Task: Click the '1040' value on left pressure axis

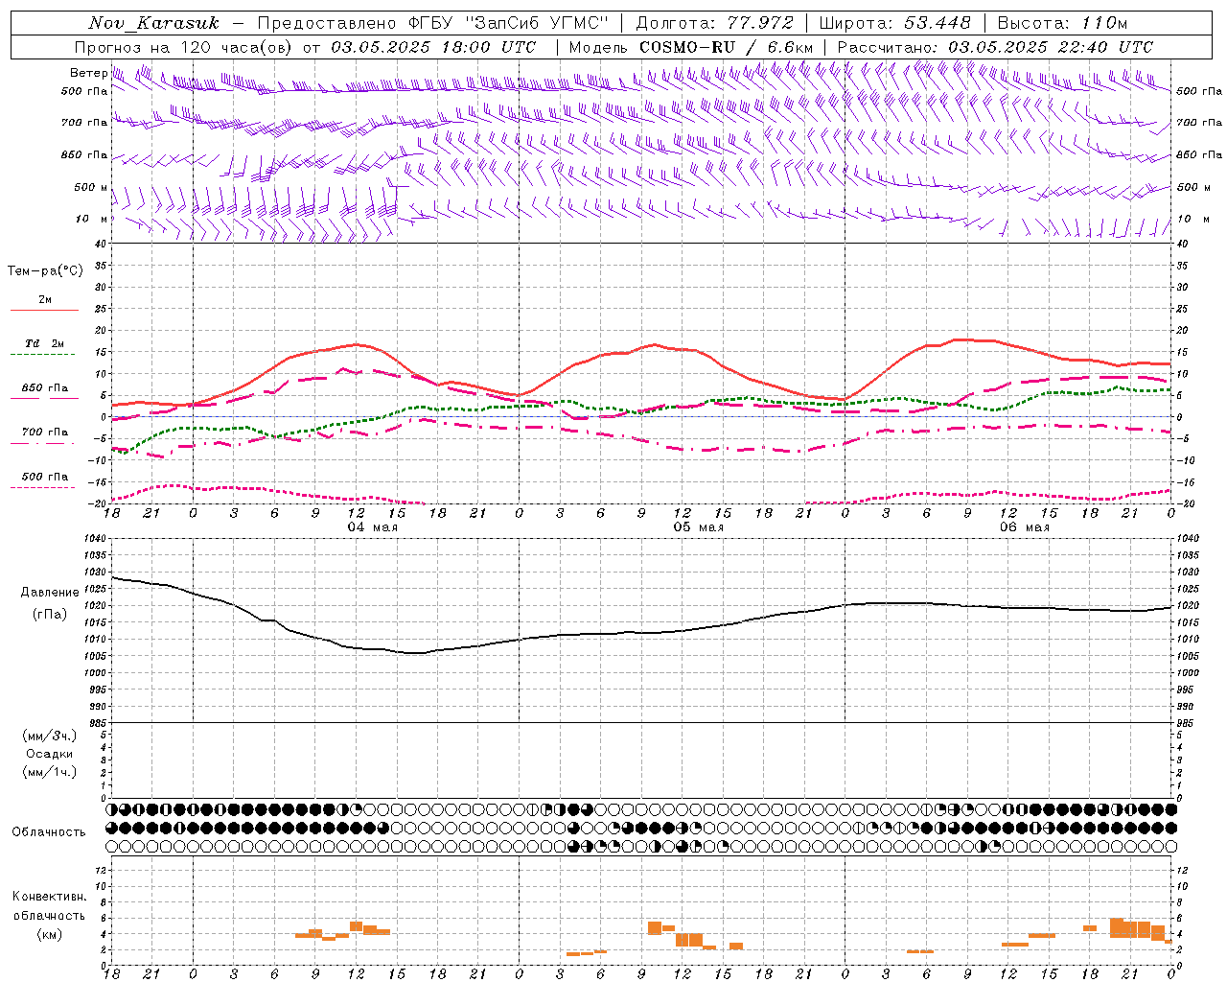Action: point(95,539)
